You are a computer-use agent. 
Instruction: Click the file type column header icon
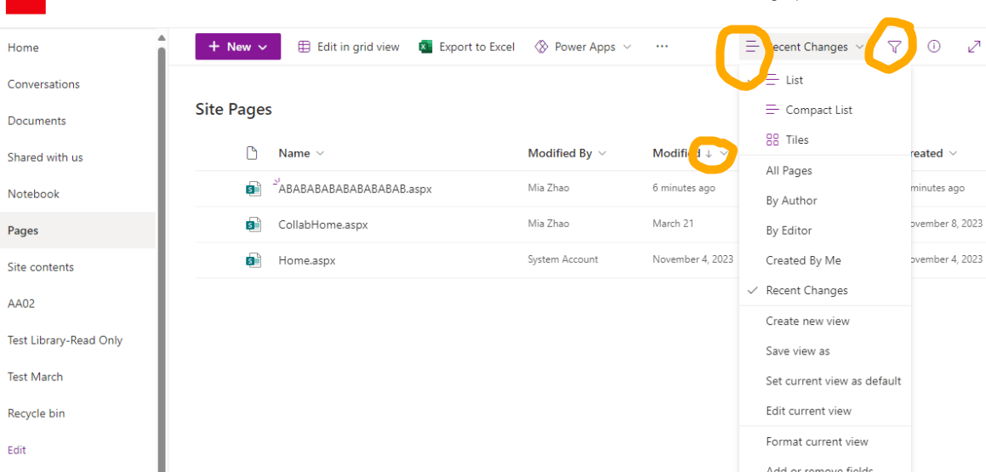coord(252,153)
